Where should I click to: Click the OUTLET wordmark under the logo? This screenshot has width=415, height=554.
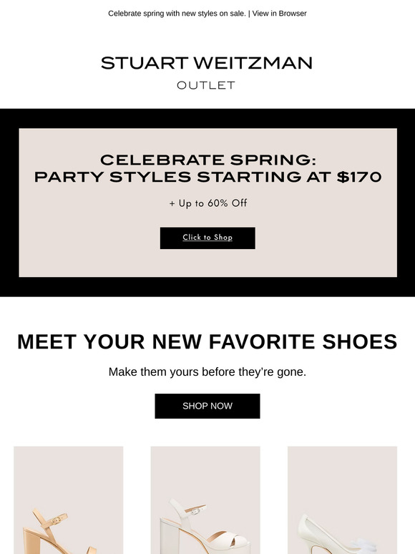click(206, 85)
